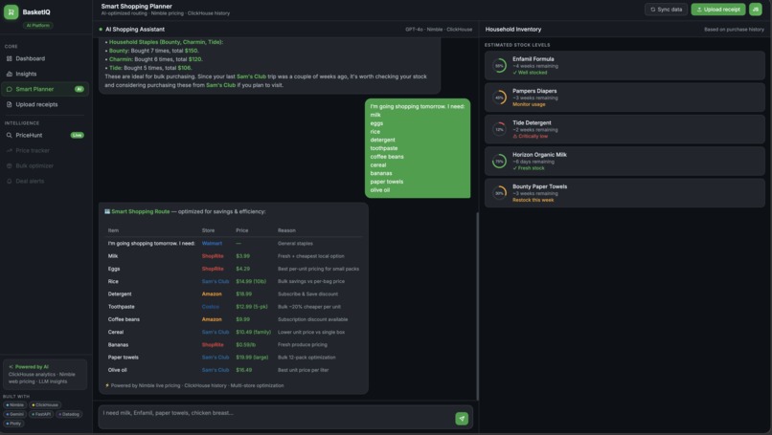Viewport: 772px width, 435px height.
Task: Click the Datadog tag under Built With
Action: point(69,414)
